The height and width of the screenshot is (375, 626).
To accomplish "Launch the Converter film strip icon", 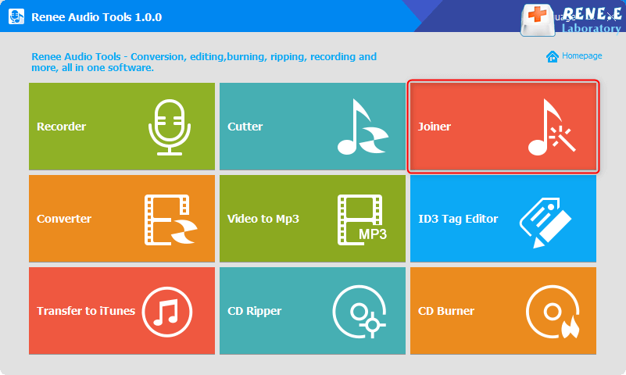I will point(171,220).
